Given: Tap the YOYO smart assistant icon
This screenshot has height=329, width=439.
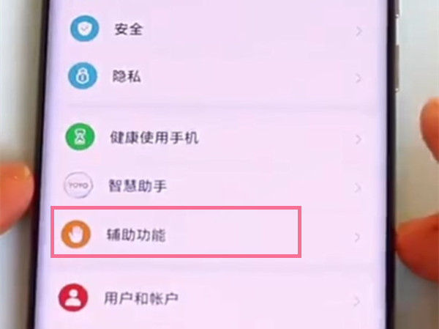Looking at the screenshot, I should [x=78, y=185].
